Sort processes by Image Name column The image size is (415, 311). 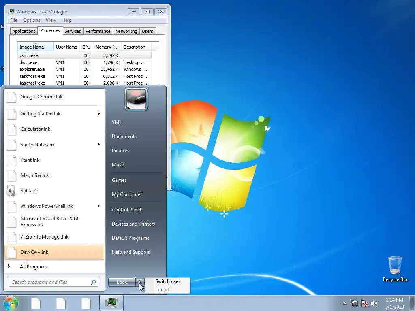point(36,47)
